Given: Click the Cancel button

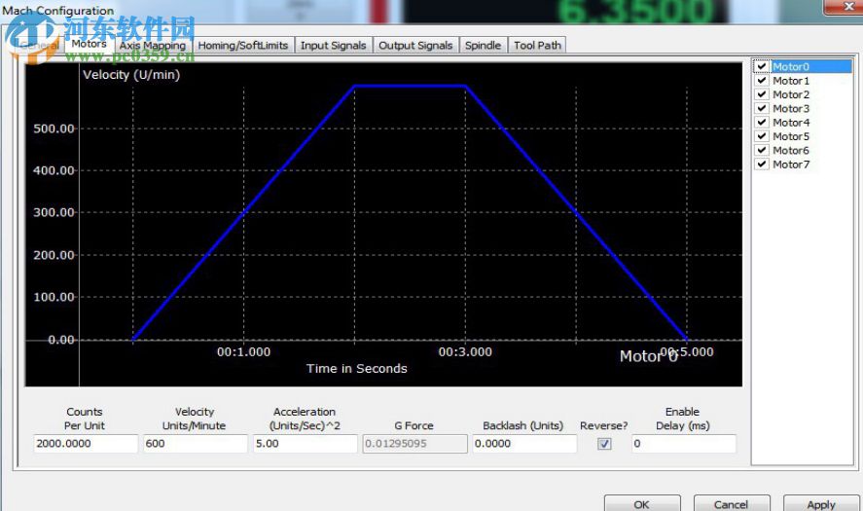Looking at the screenshot, I should (x=731, y=503).
